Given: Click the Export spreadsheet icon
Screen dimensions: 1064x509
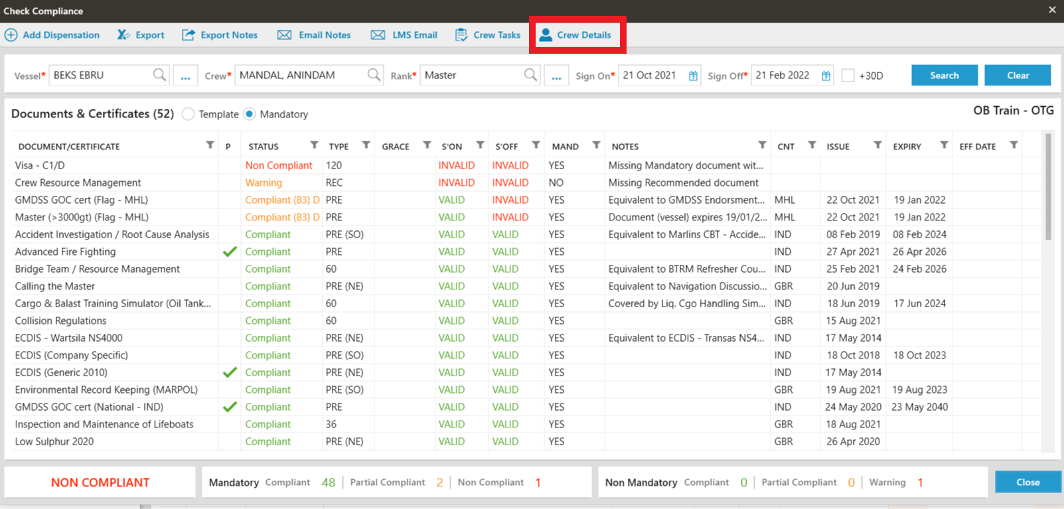Looking at the screenshot, I should click(x=124, y=35).
